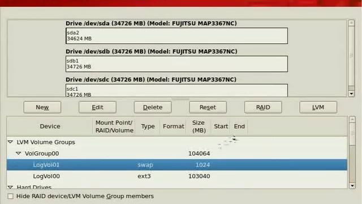Click the Drive /dev/sdc heading text
Image resolution: width=362 pixels, height=204 pixels.
[151, 79]
